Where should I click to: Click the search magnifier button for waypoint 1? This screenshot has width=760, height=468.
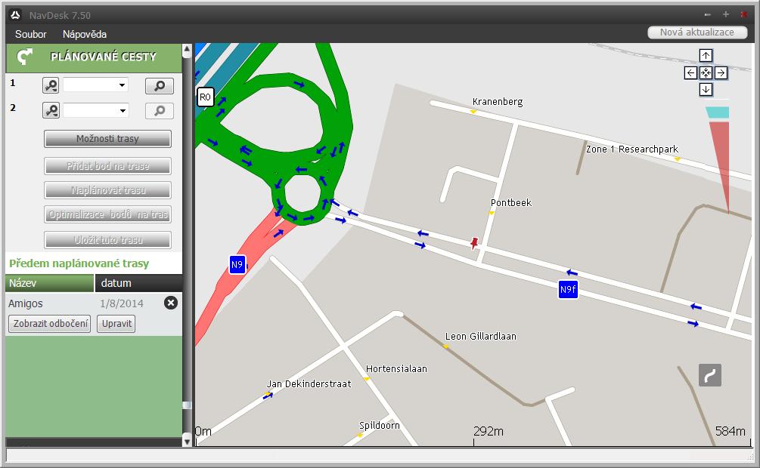click(160, 85)
